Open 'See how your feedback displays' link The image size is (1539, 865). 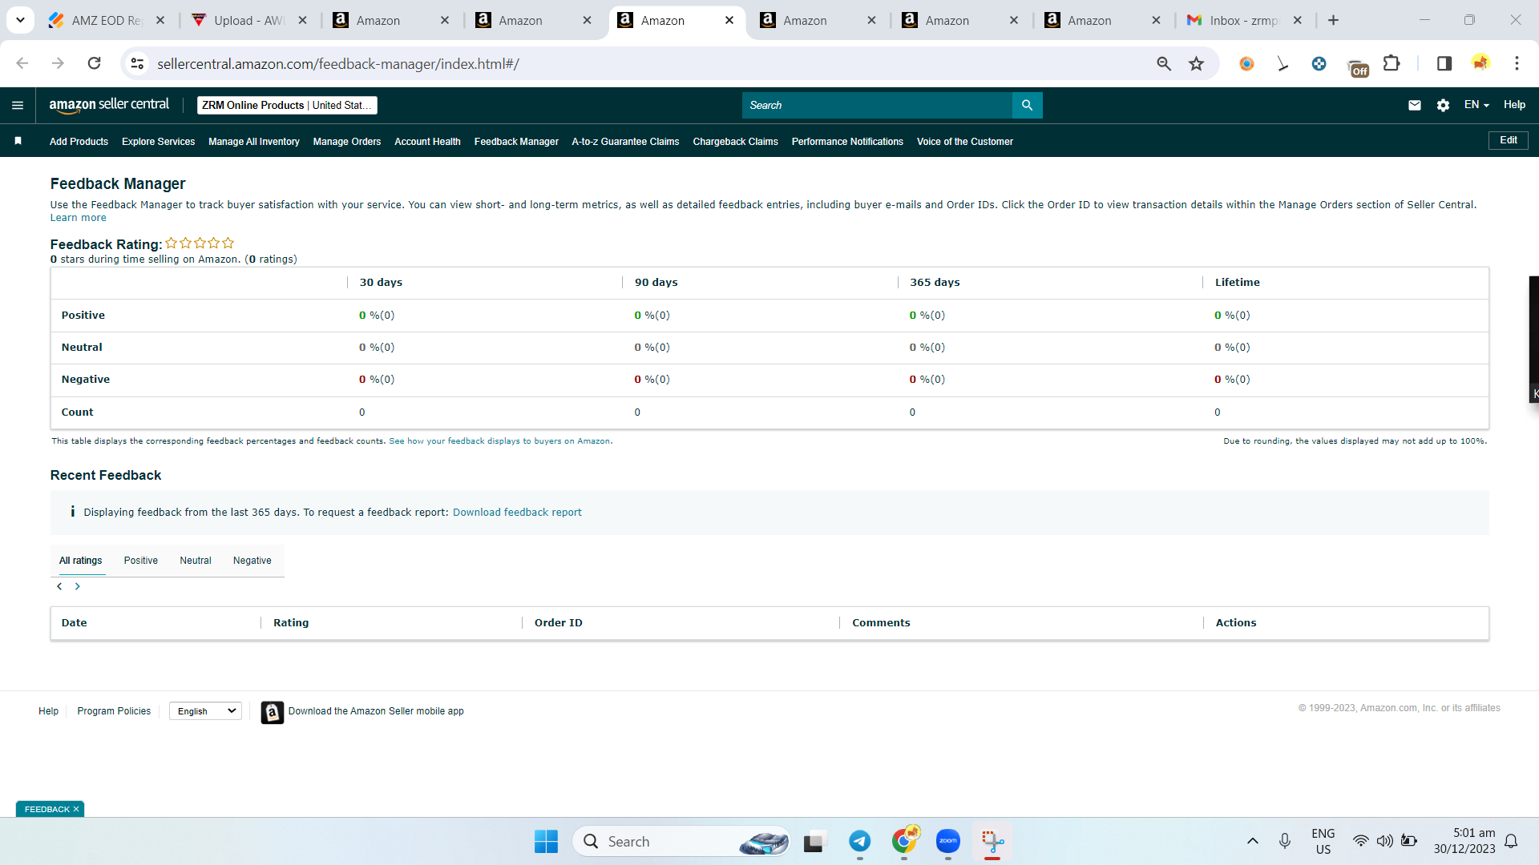[500, 441]
